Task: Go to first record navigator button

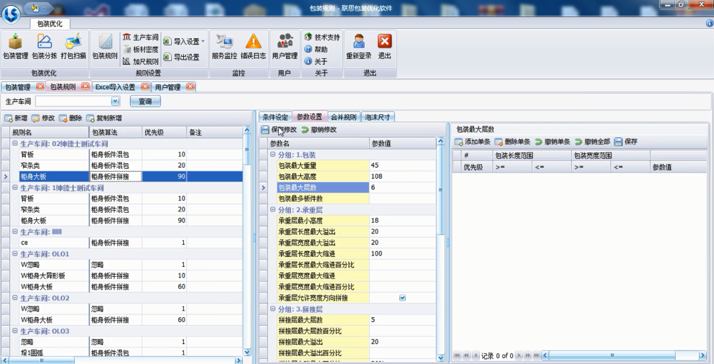Action: pyautogui.click(x=457, y=355)
